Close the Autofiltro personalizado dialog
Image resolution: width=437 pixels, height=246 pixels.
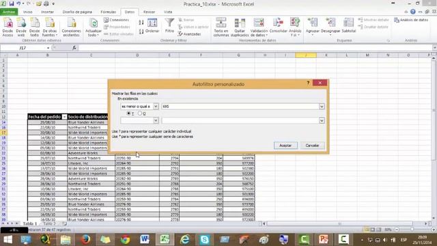point(320,83)
